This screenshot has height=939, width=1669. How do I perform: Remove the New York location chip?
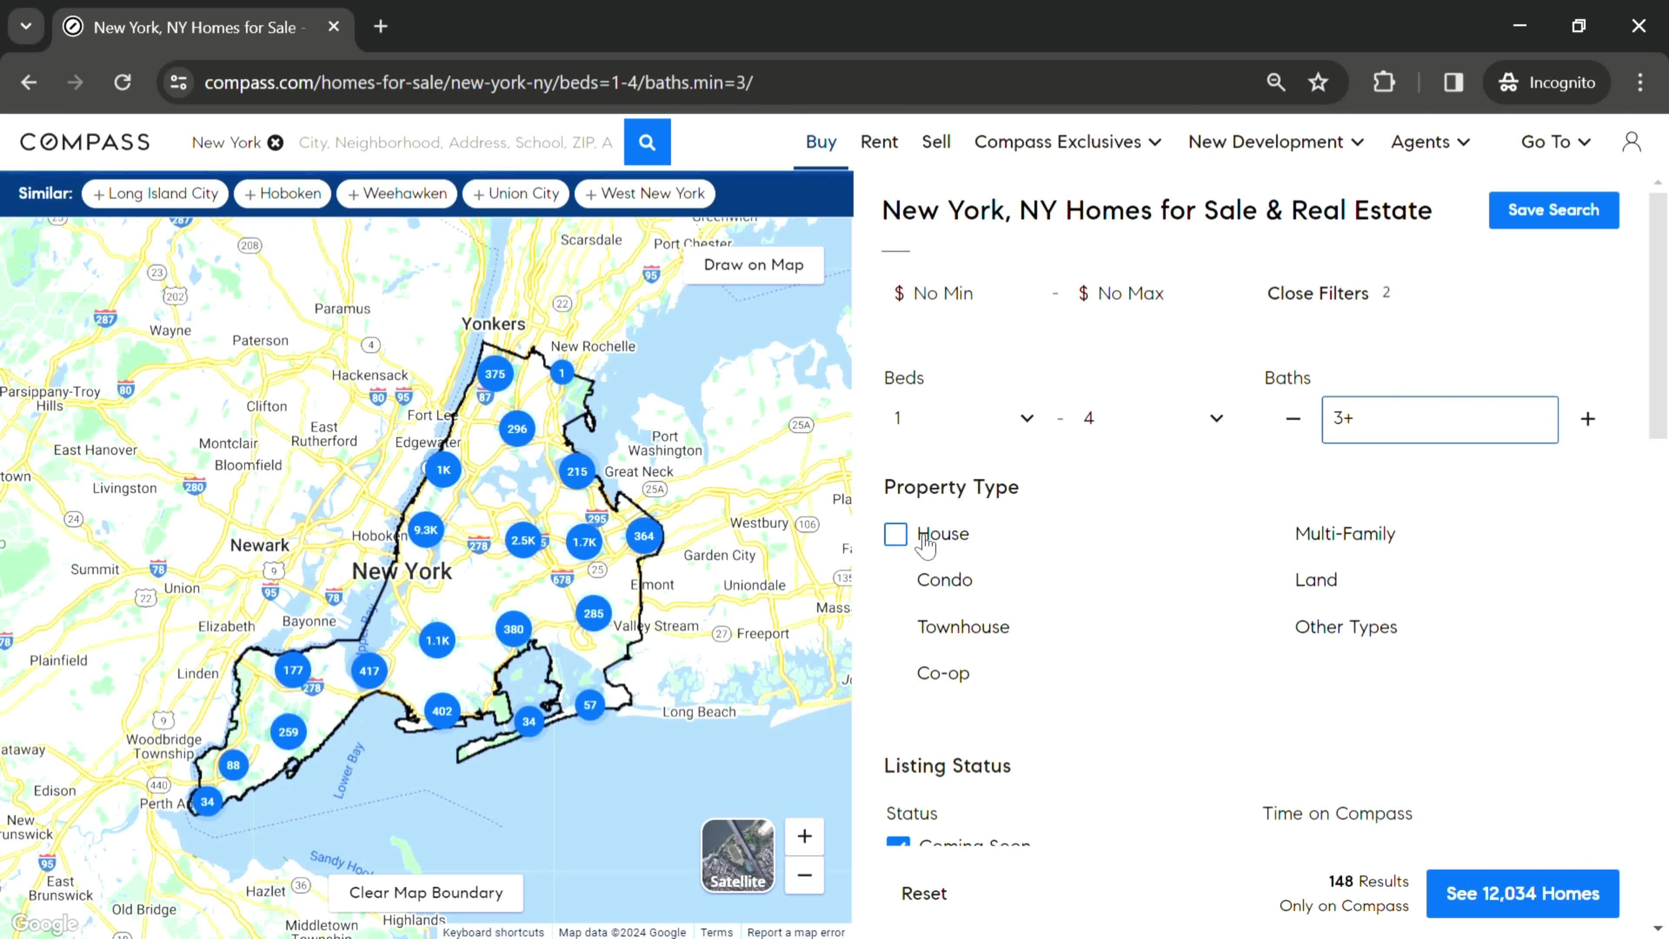(x=276, y=143)
